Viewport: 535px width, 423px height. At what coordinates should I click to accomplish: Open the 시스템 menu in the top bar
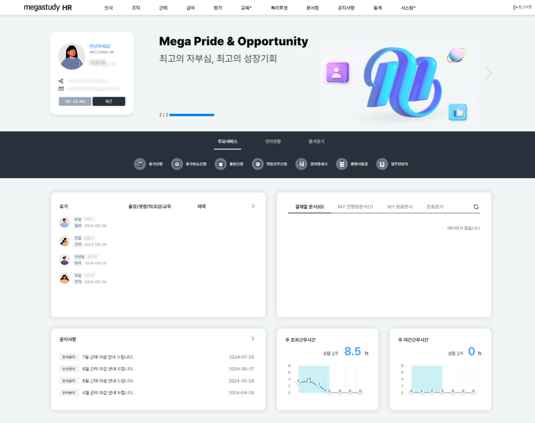[x=408, y=8]
